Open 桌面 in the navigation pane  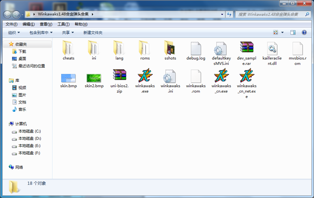[22, 59]
